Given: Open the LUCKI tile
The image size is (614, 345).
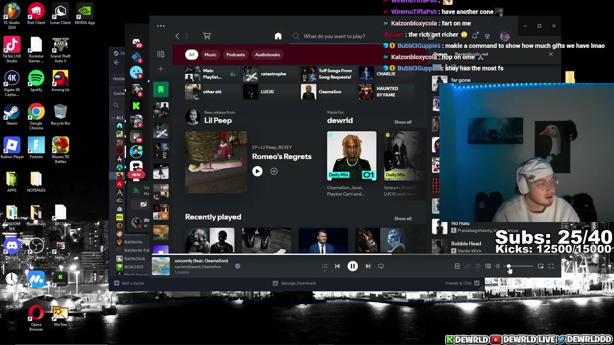Looking at the screenshot, I should point(270,92).
